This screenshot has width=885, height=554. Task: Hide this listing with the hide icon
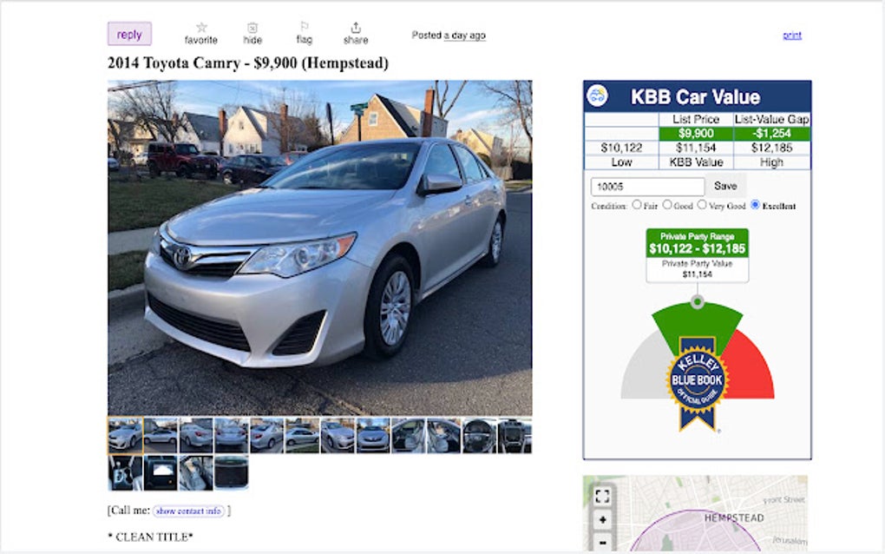tap(252, 28)
